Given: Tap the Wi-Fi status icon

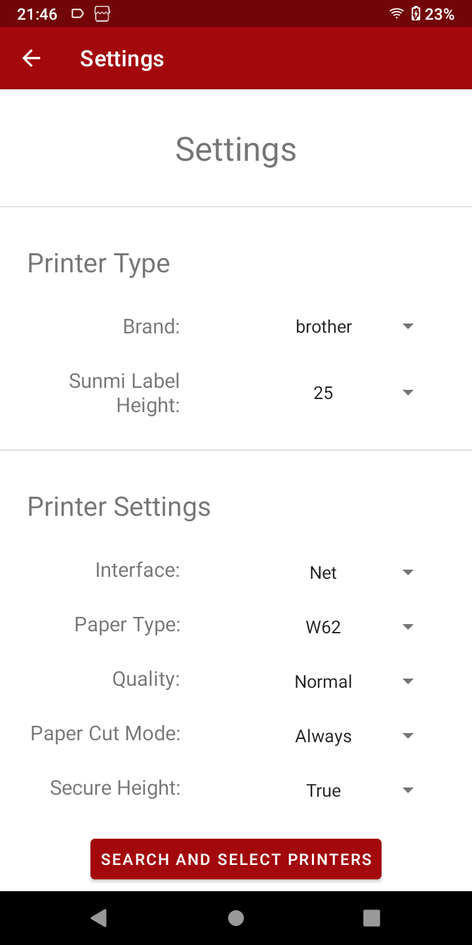Looking at the screenshot, I should click(396, 14).
